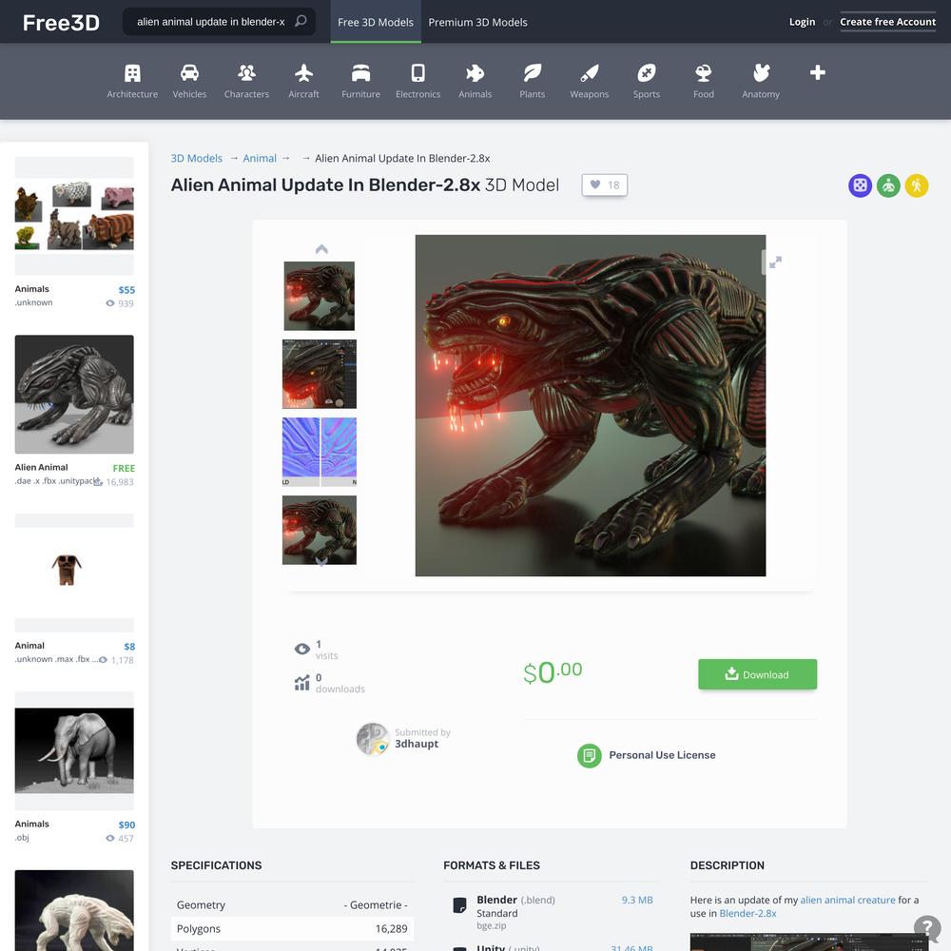The image size is (951, 951).
Task: Select the Anatomy category icon
Action: point(761,73)
